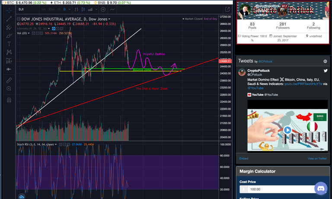The height and width of the screenshot is (199, 332).
Task: Select the pitchfork drawing tool
Action: [x=9, y=27]
